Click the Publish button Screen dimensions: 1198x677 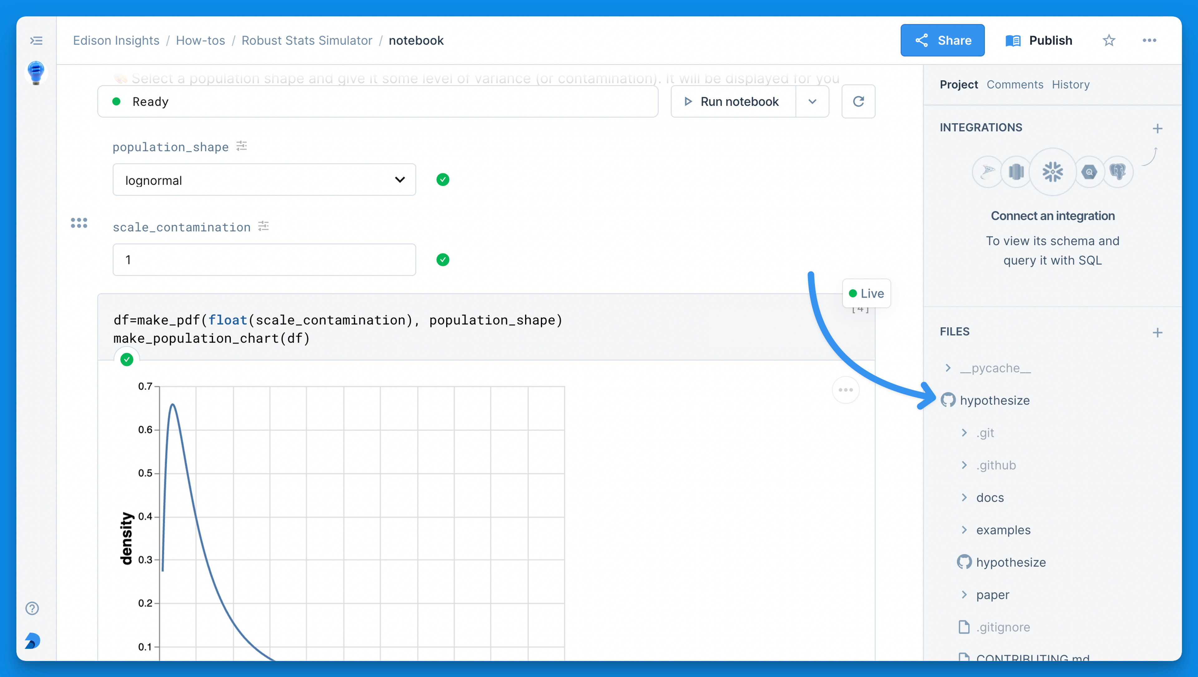coord(1039,41)
